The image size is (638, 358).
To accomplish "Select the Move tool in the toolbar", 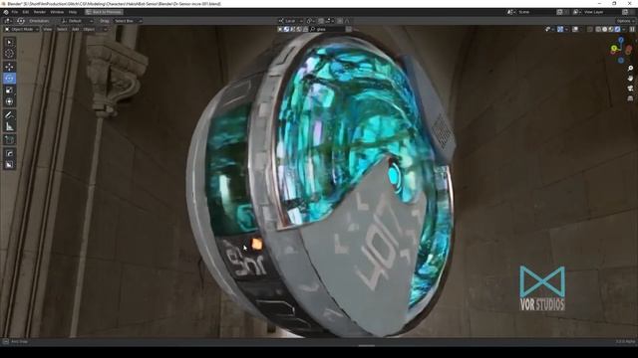I will (x=9, y=67).
